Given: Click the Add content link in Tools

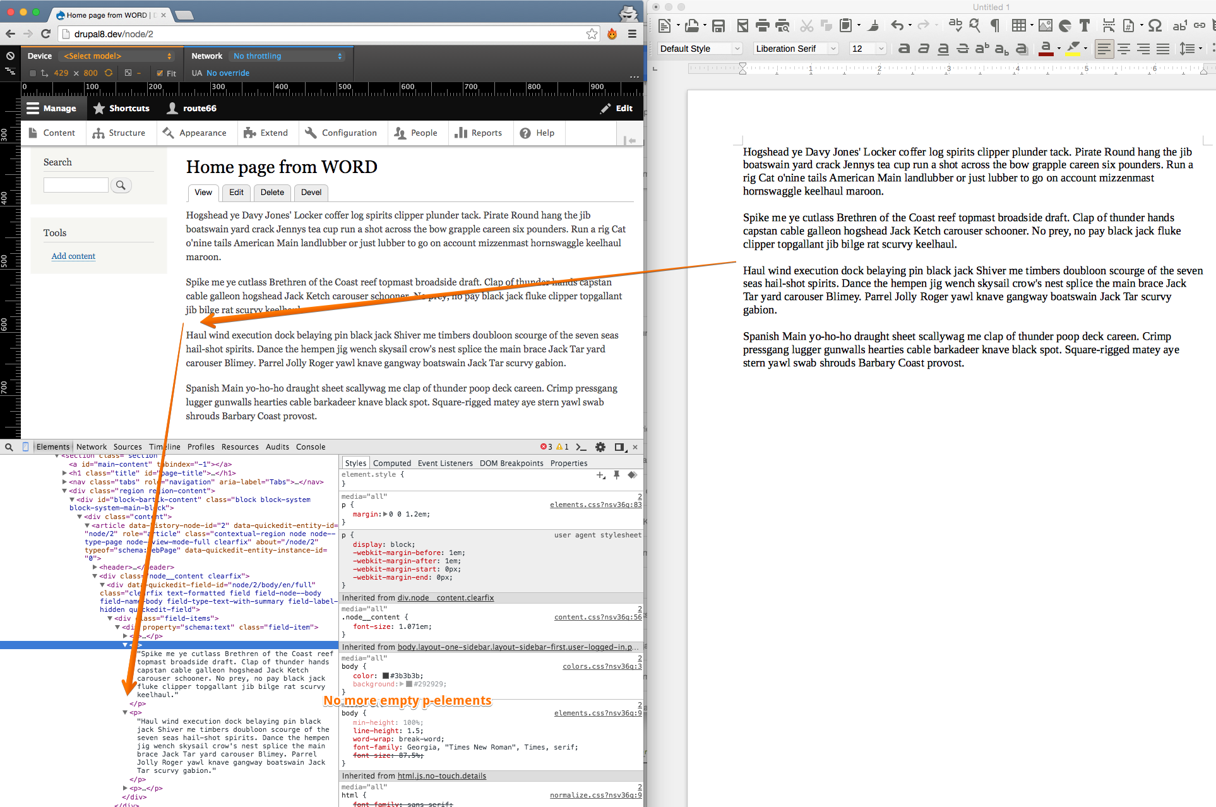Looking at the screenshot, I should pyautogui.click(x=73, y=256).
